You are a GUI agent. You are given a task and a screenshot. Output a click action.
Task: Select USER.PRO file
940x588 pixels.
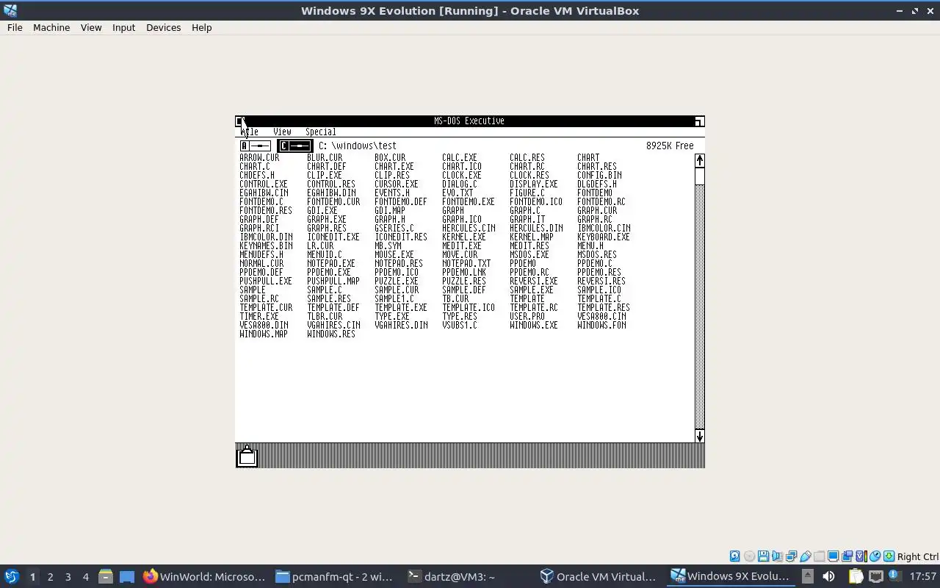527,317
